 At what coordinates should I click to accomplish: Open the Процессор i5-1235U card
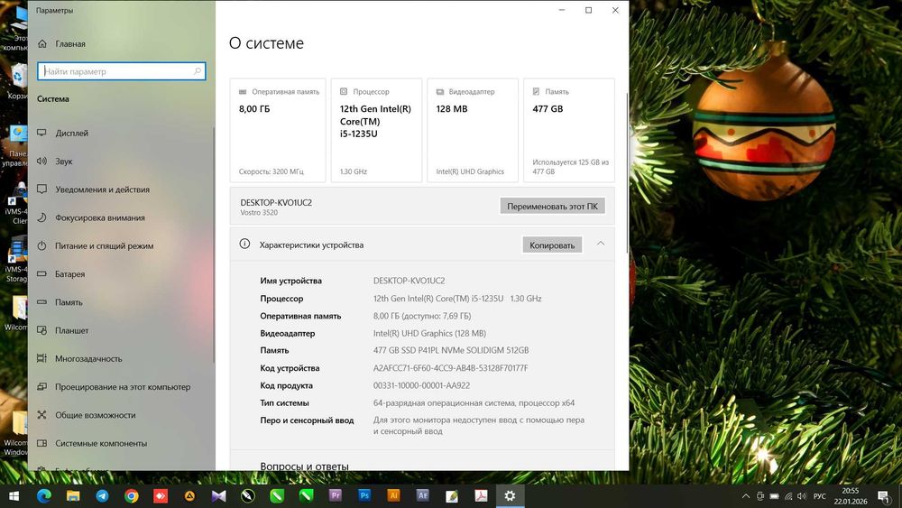tap(376, 131)
